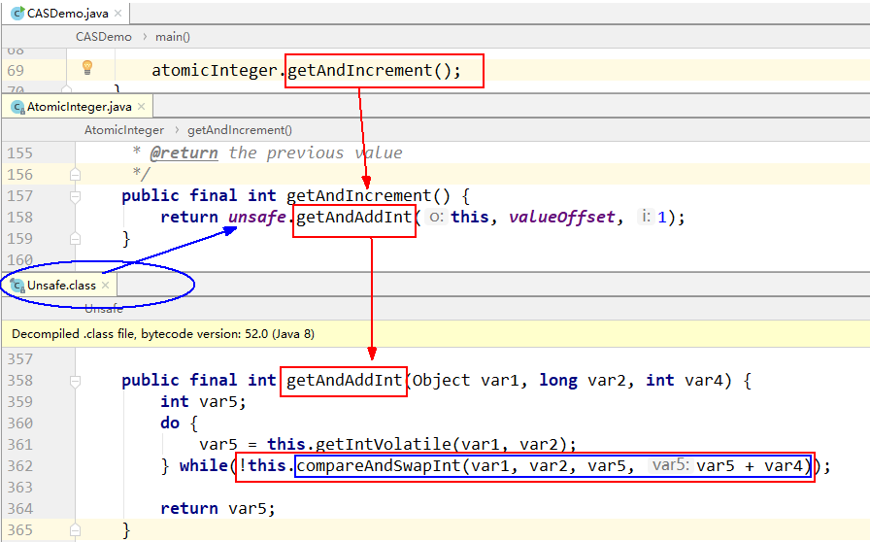
Task: Collapse the comment fold at line 156
Action: tap(76, 175)
